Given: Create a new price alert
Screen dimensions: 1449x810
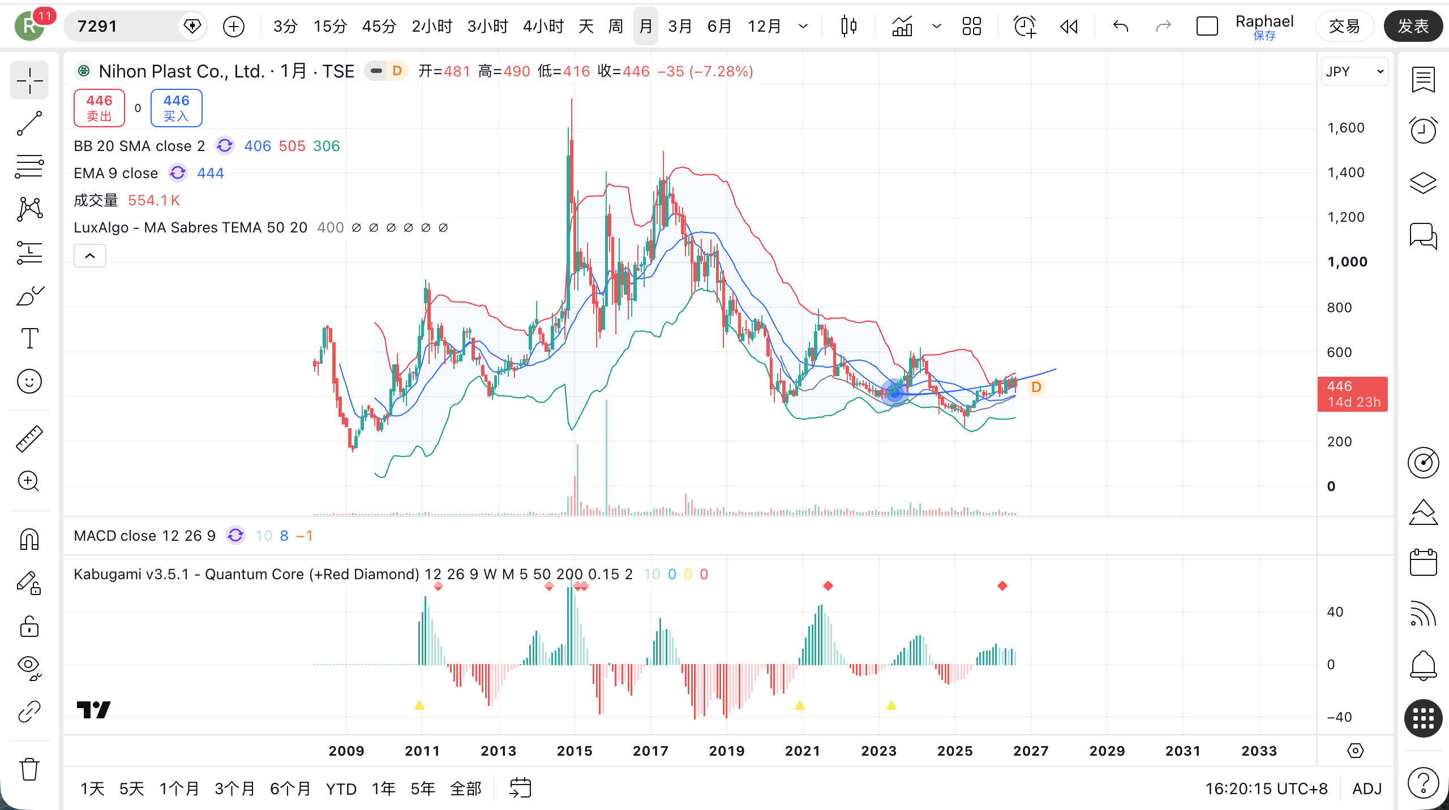Looking at the screenshot, I should click(x=1024, y=26).
